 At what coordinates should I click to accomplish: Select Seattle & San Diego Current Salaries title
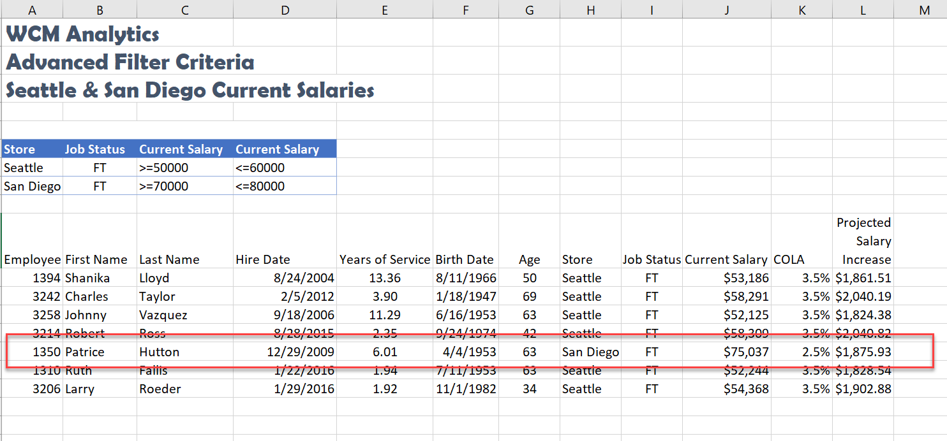[190, 90]
